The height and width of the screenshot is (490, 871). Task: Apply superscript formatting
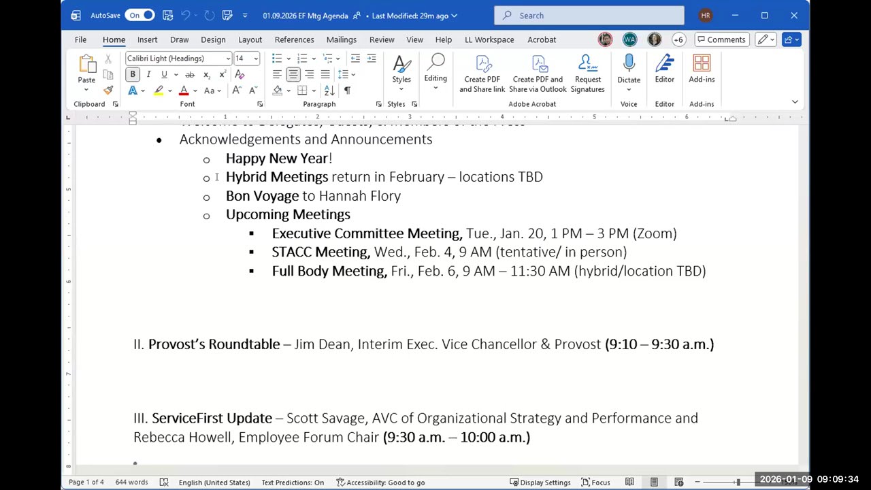coord(223,74)
